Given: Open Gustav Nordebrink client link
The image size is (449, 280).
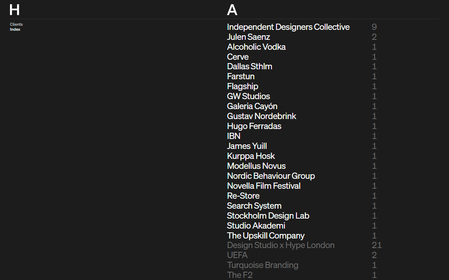Looking at the screenshot, I should [262, 116].
